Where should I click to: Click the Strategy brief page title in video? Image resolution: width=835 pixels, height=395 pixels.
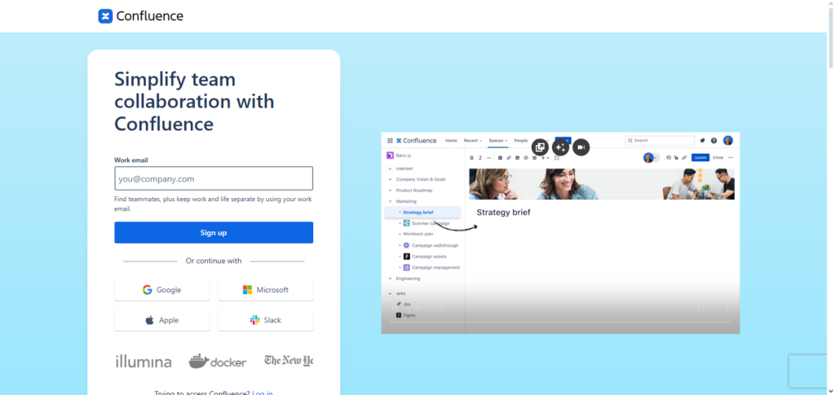[x=503, y=213]
